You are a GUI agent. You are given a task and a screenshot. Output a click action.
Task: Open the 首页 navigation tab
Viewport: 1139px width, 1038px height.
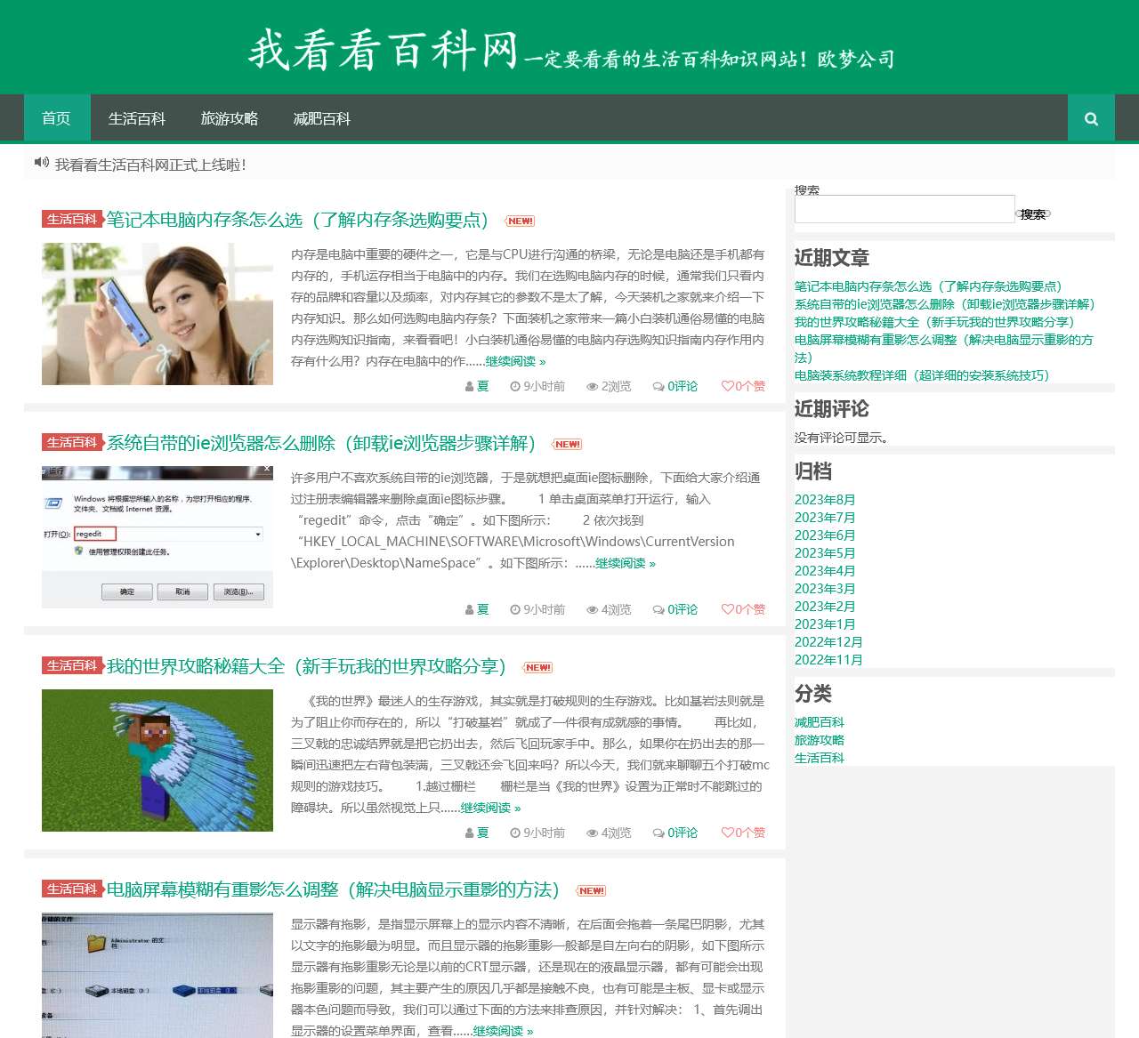(56, 118)
